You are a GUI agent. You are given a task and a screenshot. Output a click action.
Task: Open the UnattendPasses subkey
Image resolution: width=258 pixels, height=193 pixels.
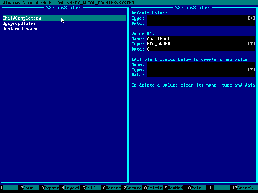click(x=20, y=28)
